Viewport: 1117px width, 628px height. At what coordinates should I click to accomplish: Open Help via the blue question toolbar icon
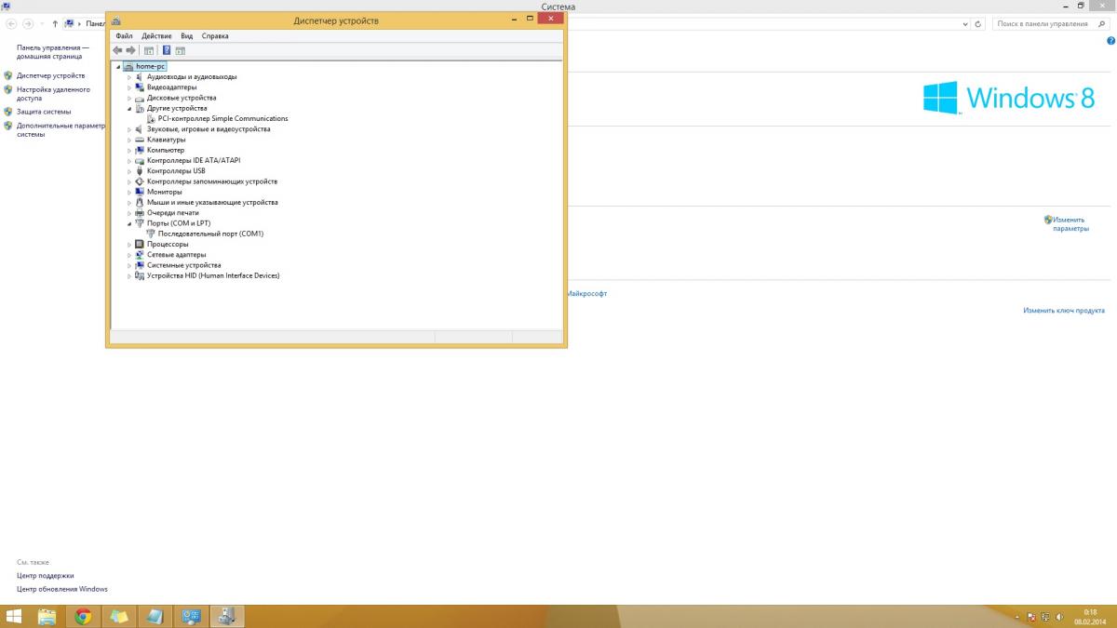(167, 50)
